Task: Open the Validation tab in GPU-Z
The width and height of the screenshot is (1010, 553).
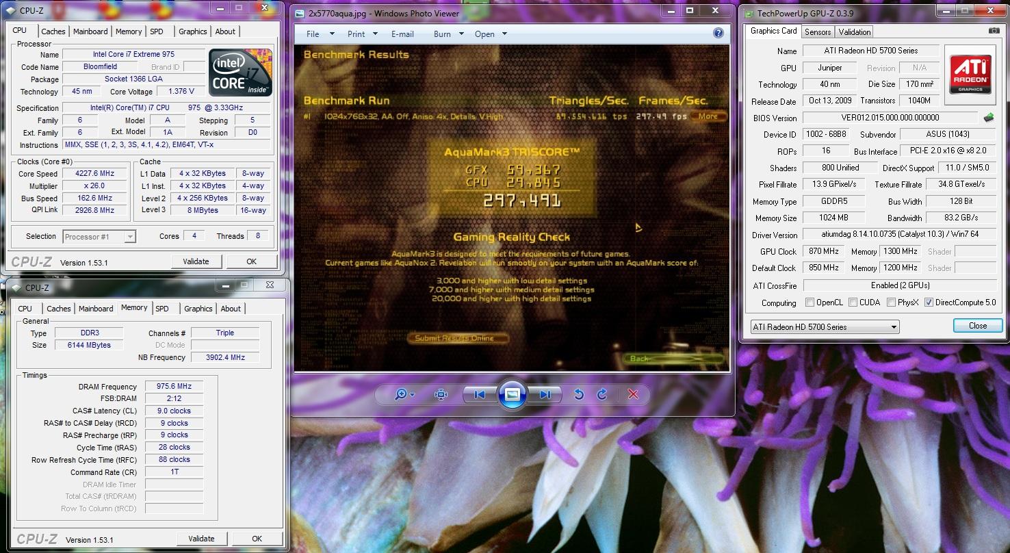Action: [x=855, y=32]
